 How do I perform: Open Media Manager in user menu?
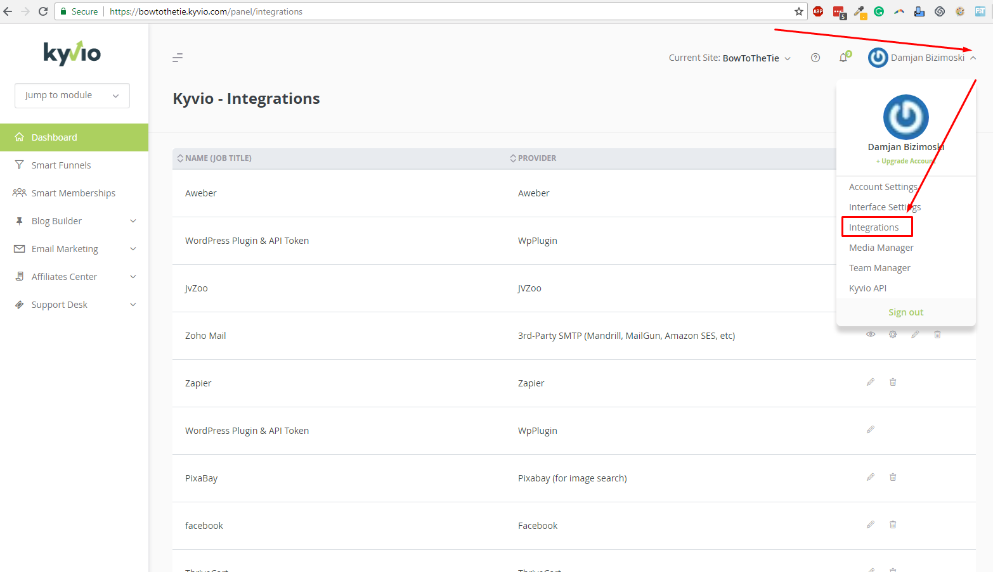tap(881, 248)
